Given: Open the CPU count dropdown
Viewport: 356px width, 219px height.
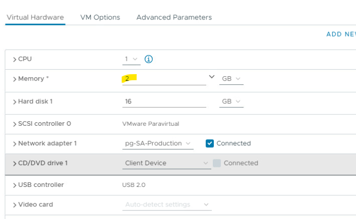Looking at the screenshot, I should pyautogui.click(x=132, y=59).
